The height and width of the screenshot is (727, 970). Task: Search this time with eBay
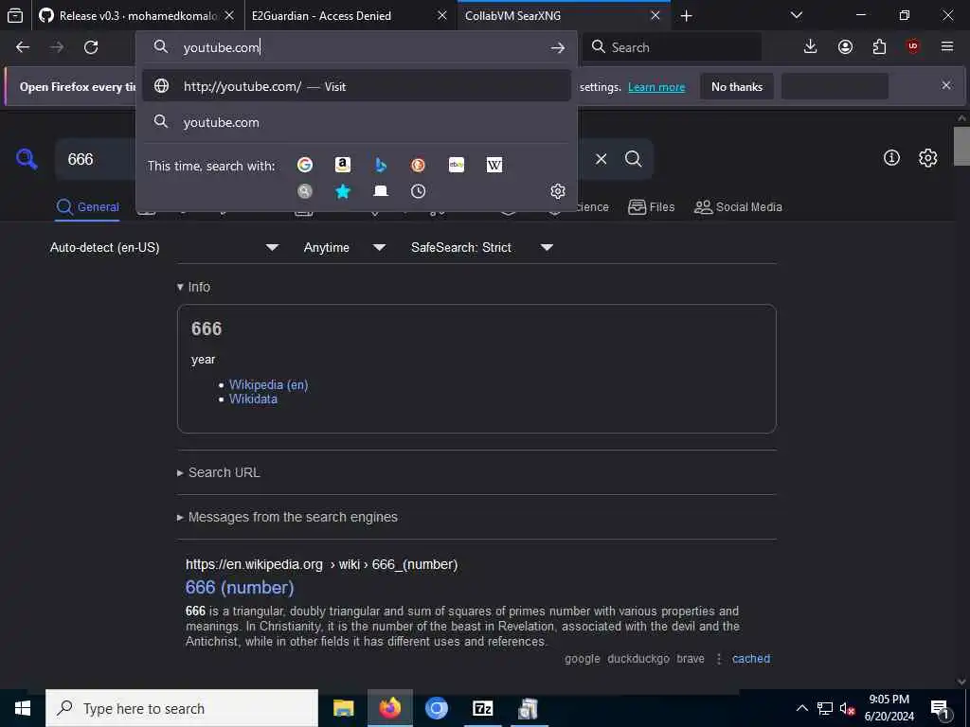tap(457, 165)
